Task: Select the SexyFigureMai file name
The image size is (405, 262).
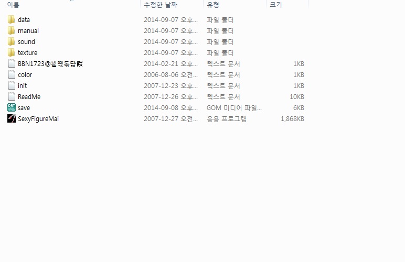Action: (38, 119)
